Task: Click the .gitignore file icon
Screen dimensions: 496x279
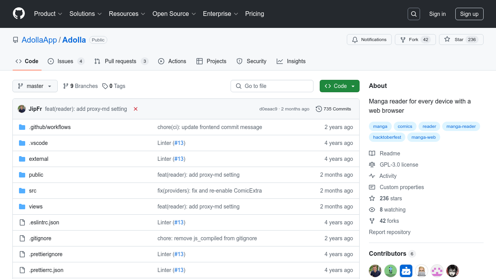Action: [22, 238]
